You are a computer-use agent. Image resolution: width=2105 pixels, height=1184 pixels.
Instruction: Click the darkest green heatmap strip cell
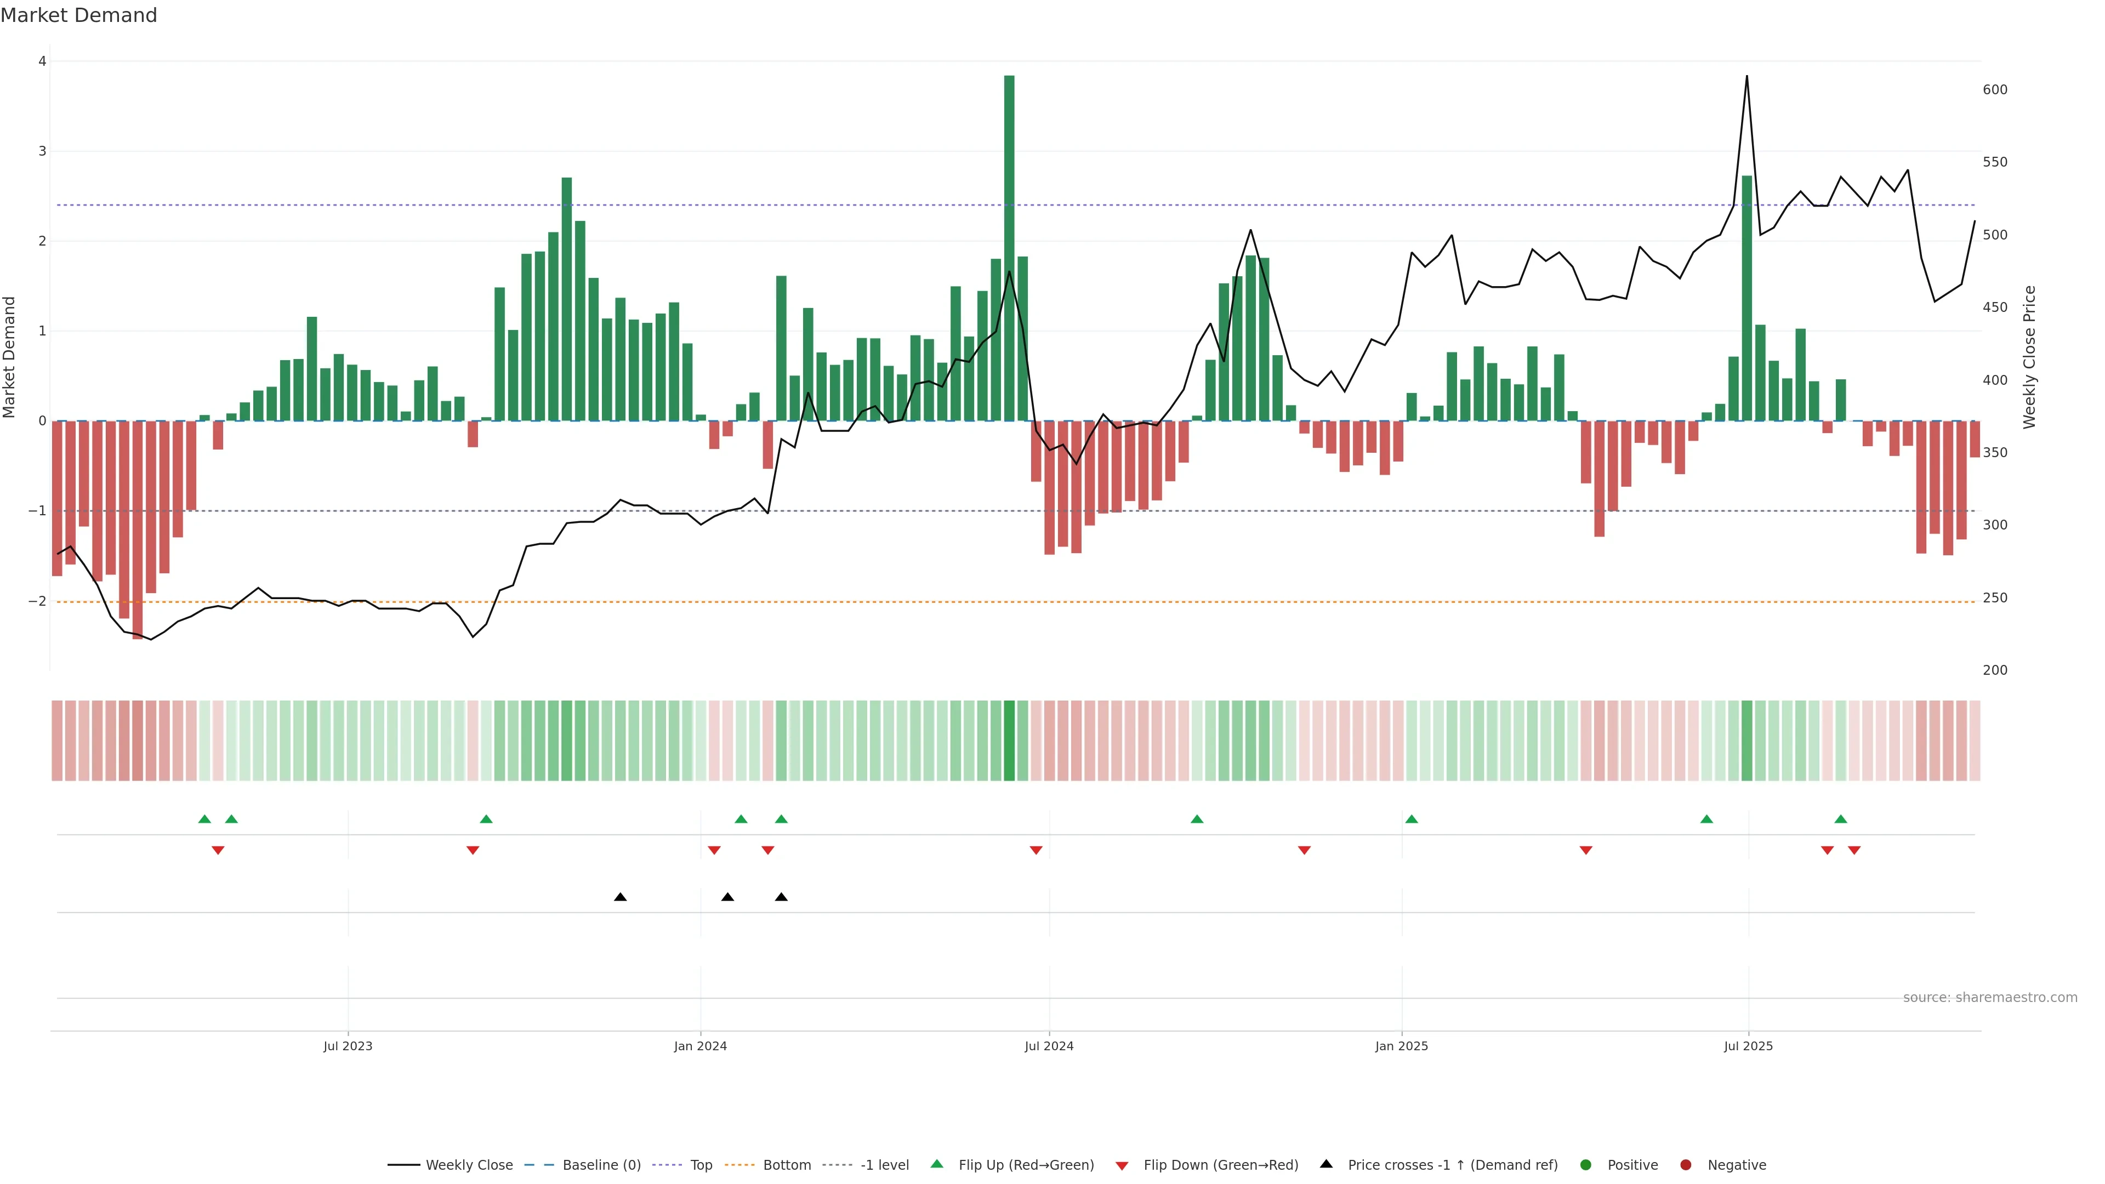click(x=1009, y=741)
